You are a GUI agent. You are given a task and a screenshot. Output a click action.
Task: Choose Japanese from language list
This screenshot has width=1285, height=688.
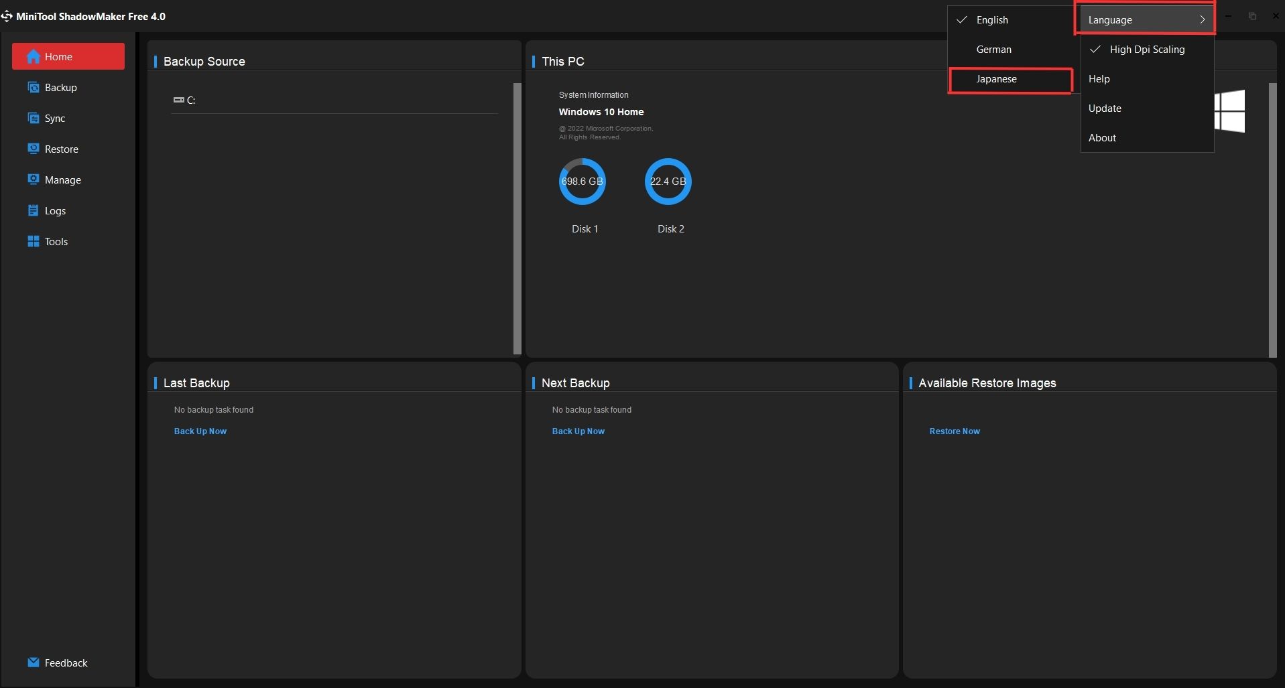[x=996, y=79]
